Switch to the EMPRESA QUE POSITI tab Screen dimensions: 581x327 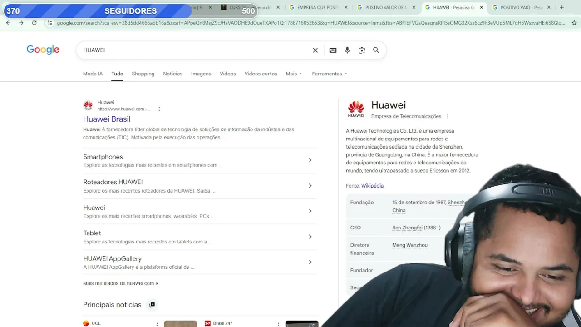click(318, 7)
